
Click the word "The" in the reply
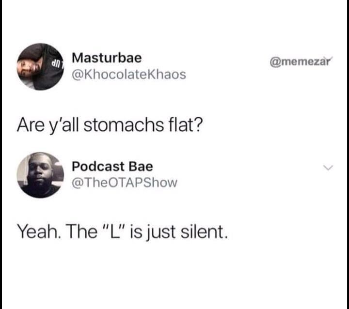[81, 232]
